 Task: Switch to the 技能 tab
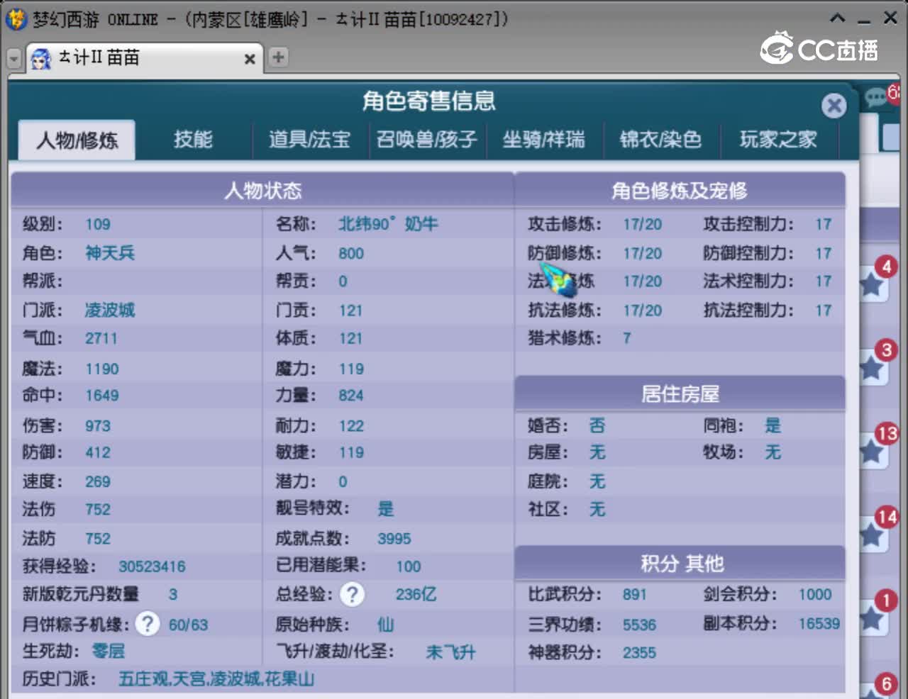(x=193, y=140)
